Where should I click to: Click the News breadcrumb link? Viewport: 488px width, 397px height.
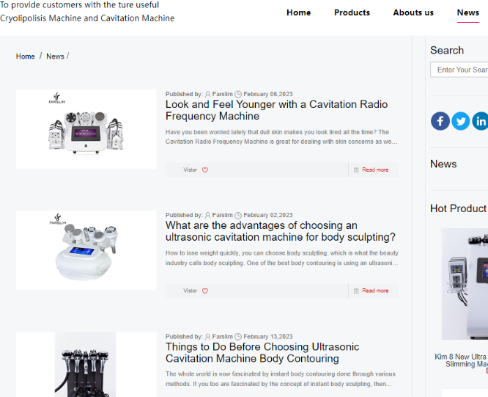pos(55,57)
